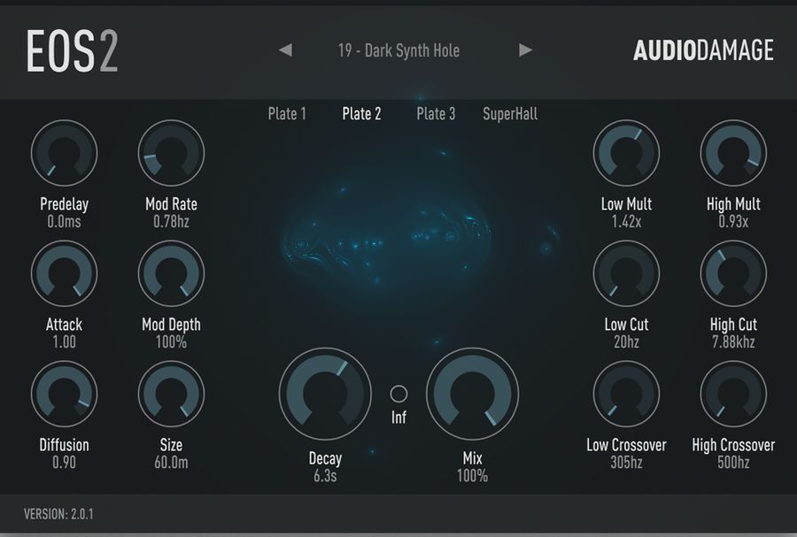Viewport: 797px width, 537px height.
Task: Set the Mix knob
Action: [472, 395]
